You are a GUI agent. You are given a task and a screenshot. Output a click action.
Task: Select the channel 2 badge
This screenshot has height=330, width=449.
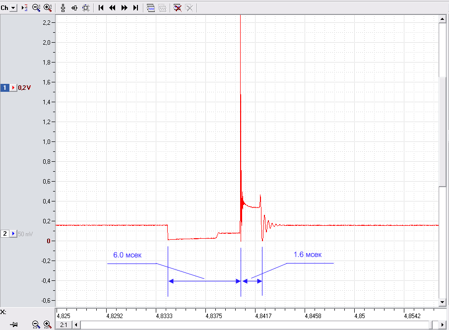(4, 234)
